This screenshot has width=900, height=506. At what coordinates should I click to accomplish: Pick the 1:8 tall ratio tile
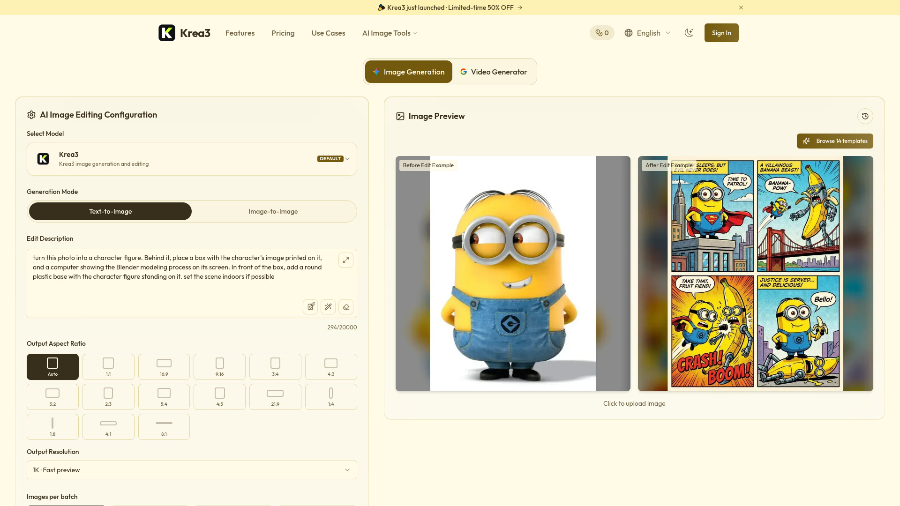52,427
